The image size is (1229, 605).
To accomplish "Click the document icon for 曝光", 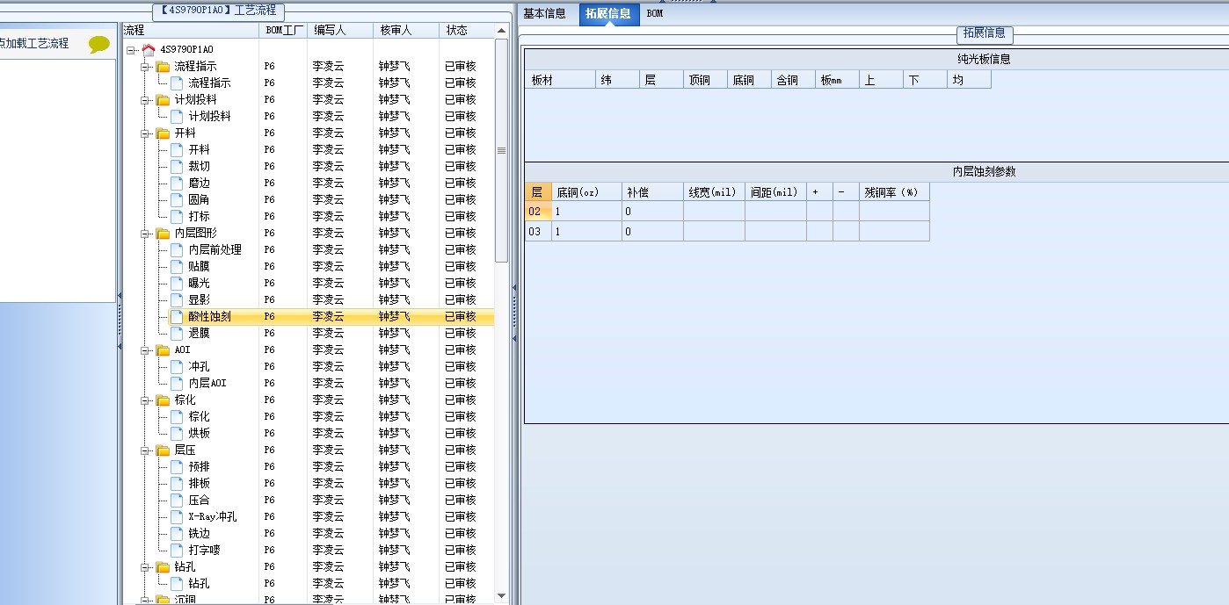I will coord(177,283).
